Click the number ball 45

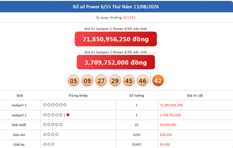click(129, 80)
